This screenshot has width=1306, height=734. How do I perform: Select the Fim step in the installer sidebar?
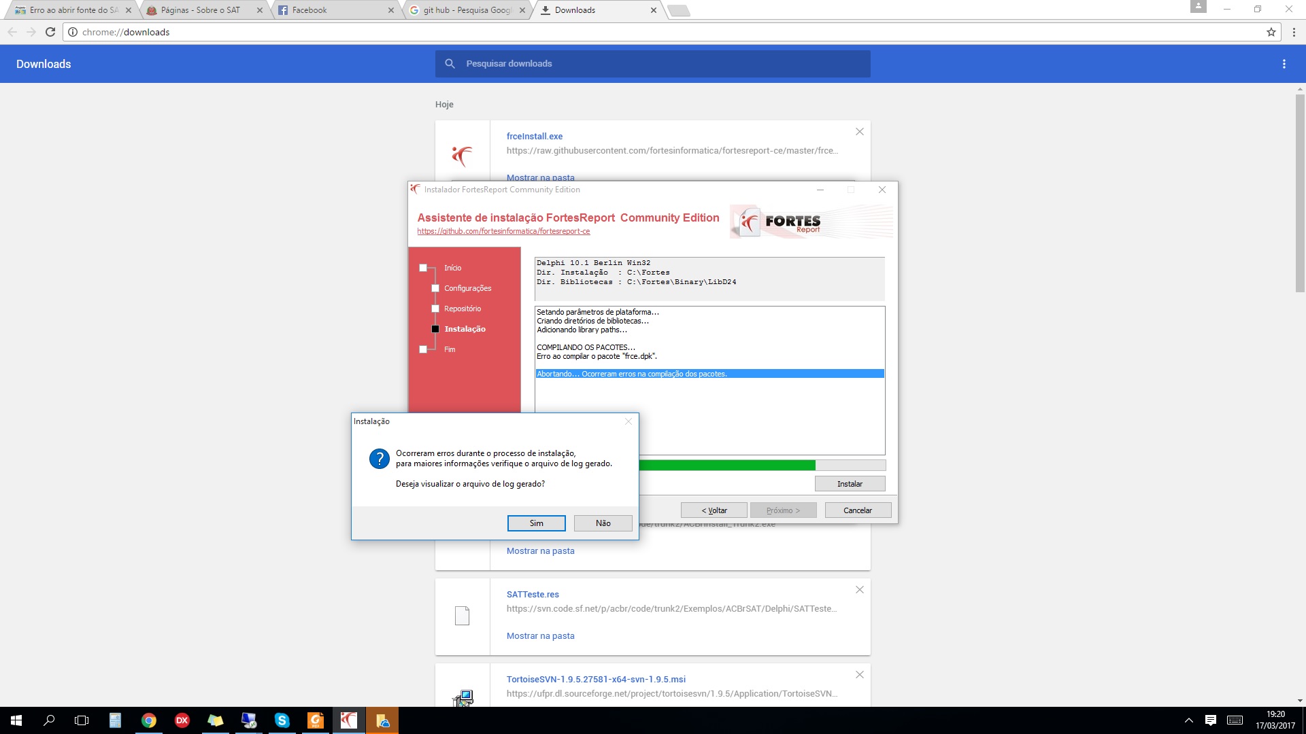[x=450, y=349]
